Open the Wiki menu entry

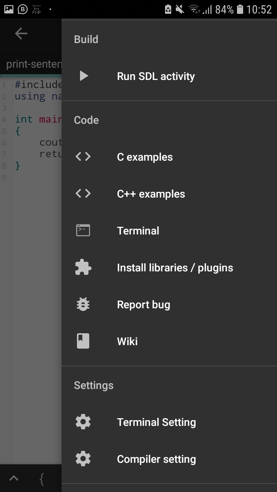127,341
